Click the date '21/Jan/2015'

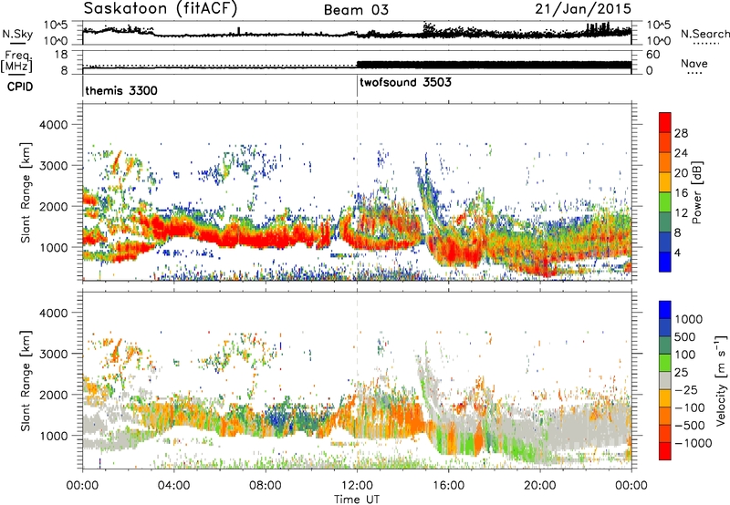583,9
